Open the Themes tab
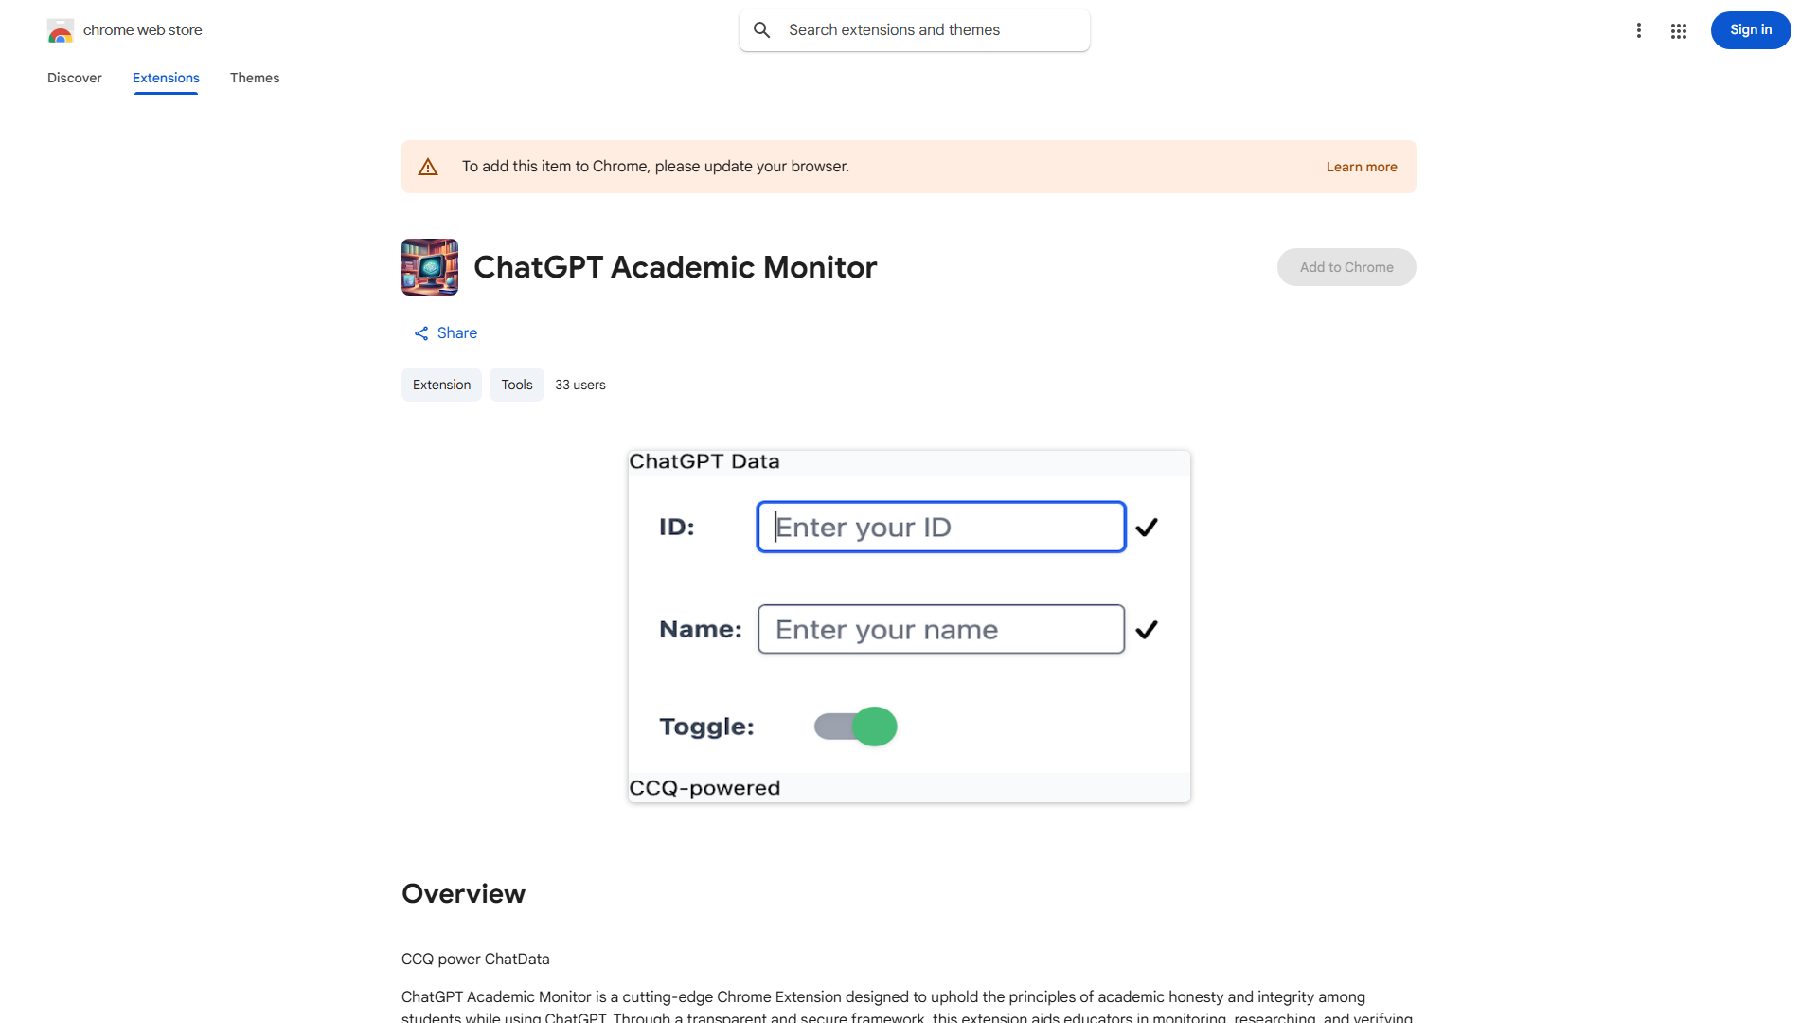Image resolution: width=1818 pixels, height=1023 pixels. click(x=254, y=78)
